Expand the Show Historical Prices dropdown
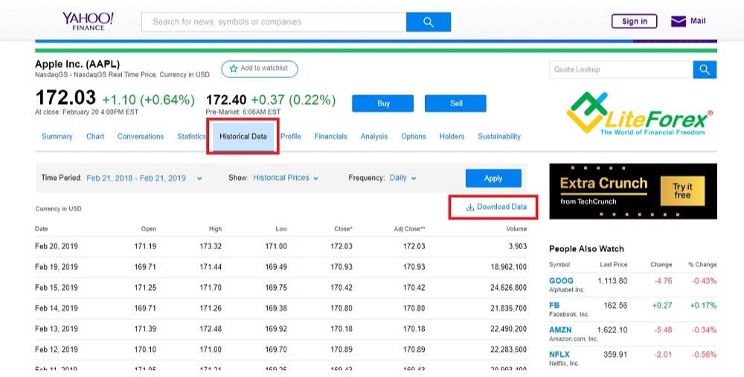This screenshot has height=377, width=744. pos(286,178)
